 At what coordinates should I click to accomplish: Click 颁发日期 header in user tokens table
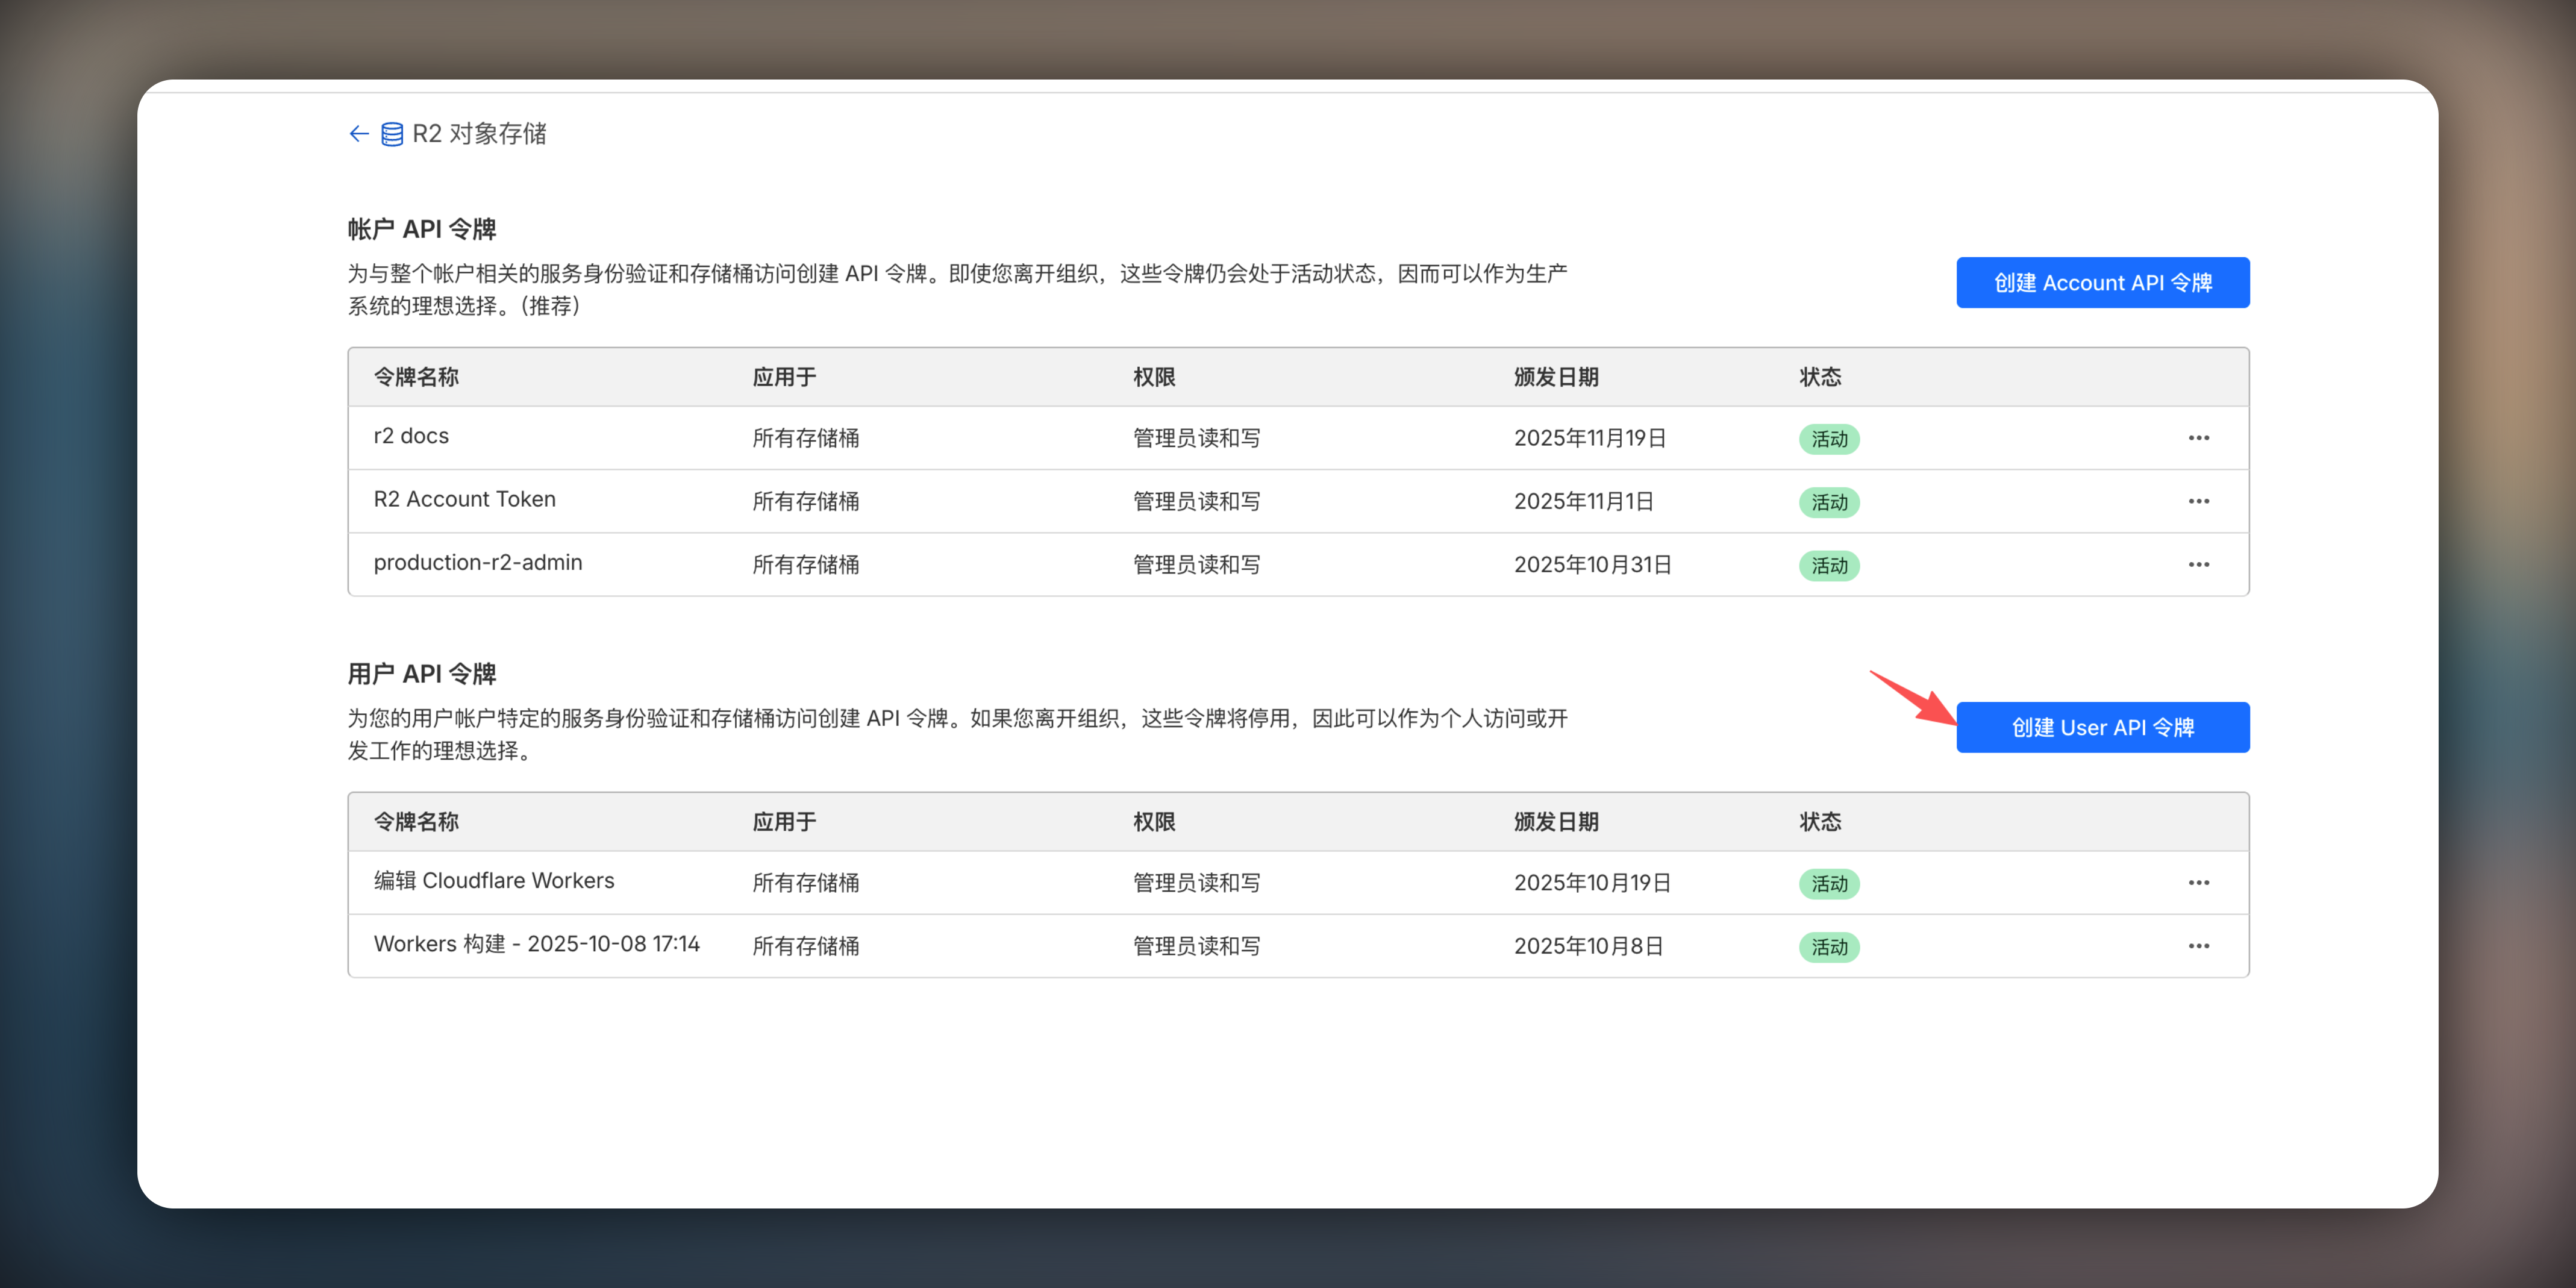pos(1555,822)
